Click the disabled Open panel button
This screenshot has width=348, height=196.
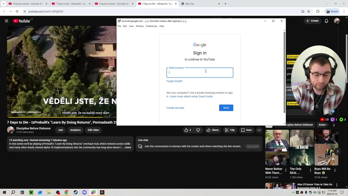253,146
